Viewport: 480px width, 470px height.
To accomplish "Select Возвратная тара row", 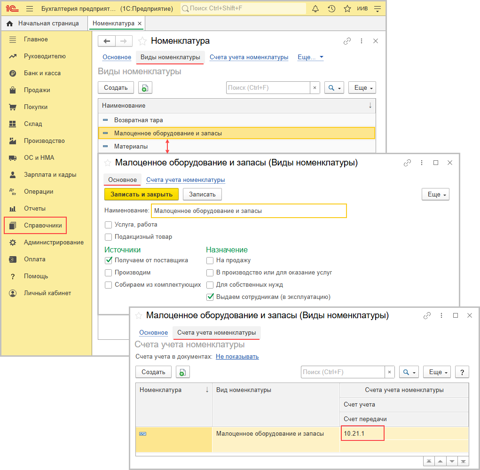I will (237, 120).
